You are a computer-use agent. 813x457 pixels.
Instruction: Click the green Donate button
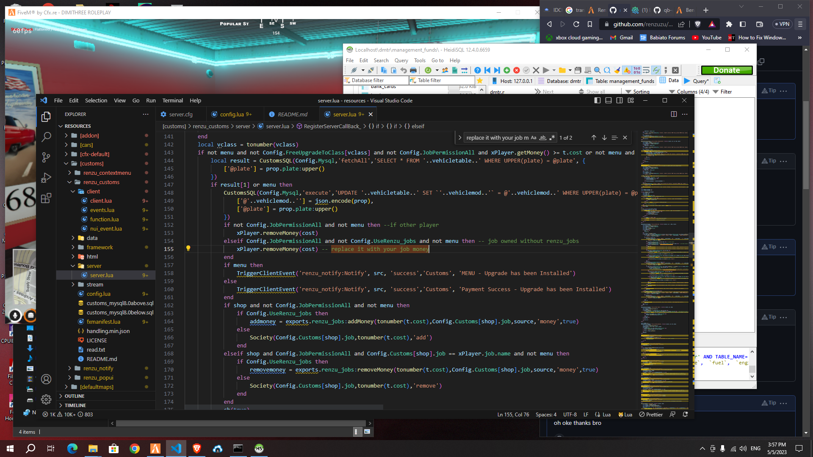click(727, 70)
